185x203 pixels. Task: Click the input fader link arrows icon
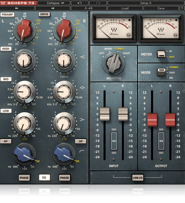(x=114, y=141)
